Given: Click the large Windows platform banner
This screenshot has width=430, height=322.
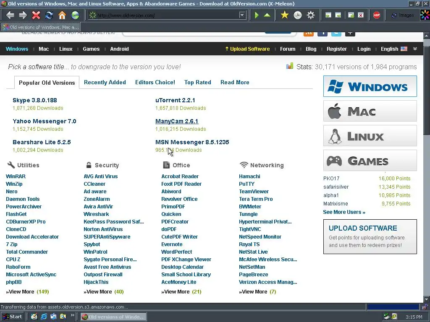Looking at the screenshot, I should [x=370, y=86].
